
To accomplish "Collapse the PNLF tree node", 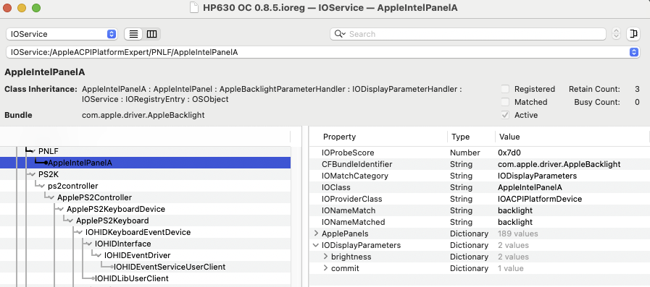I will [x=33, y=151].
